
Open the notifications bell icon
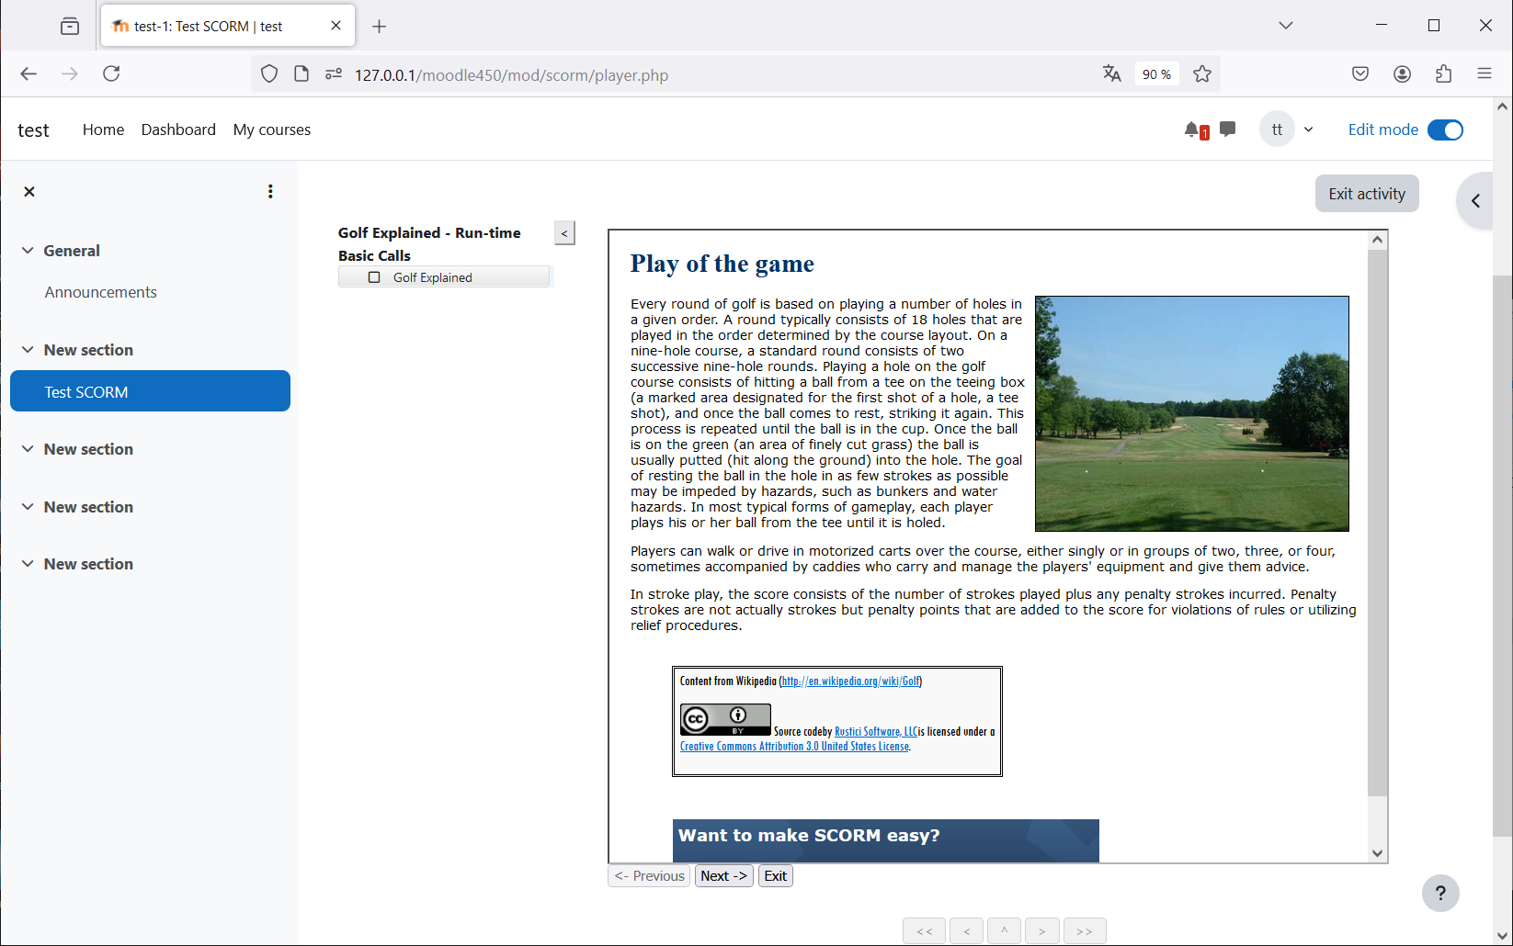point(1193,130)
